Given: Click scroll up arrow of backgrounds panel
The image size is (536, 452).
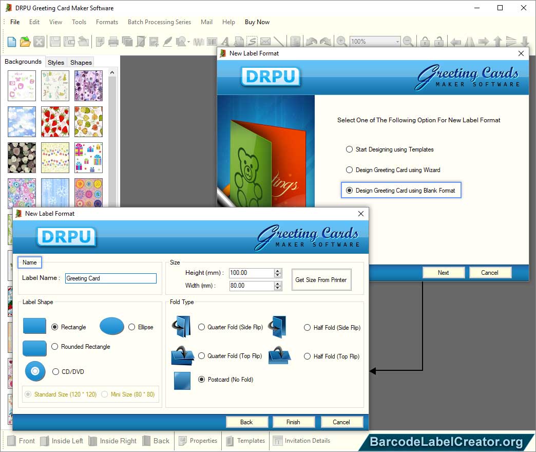Looking at the screenshot, I should tap(112, 72).
